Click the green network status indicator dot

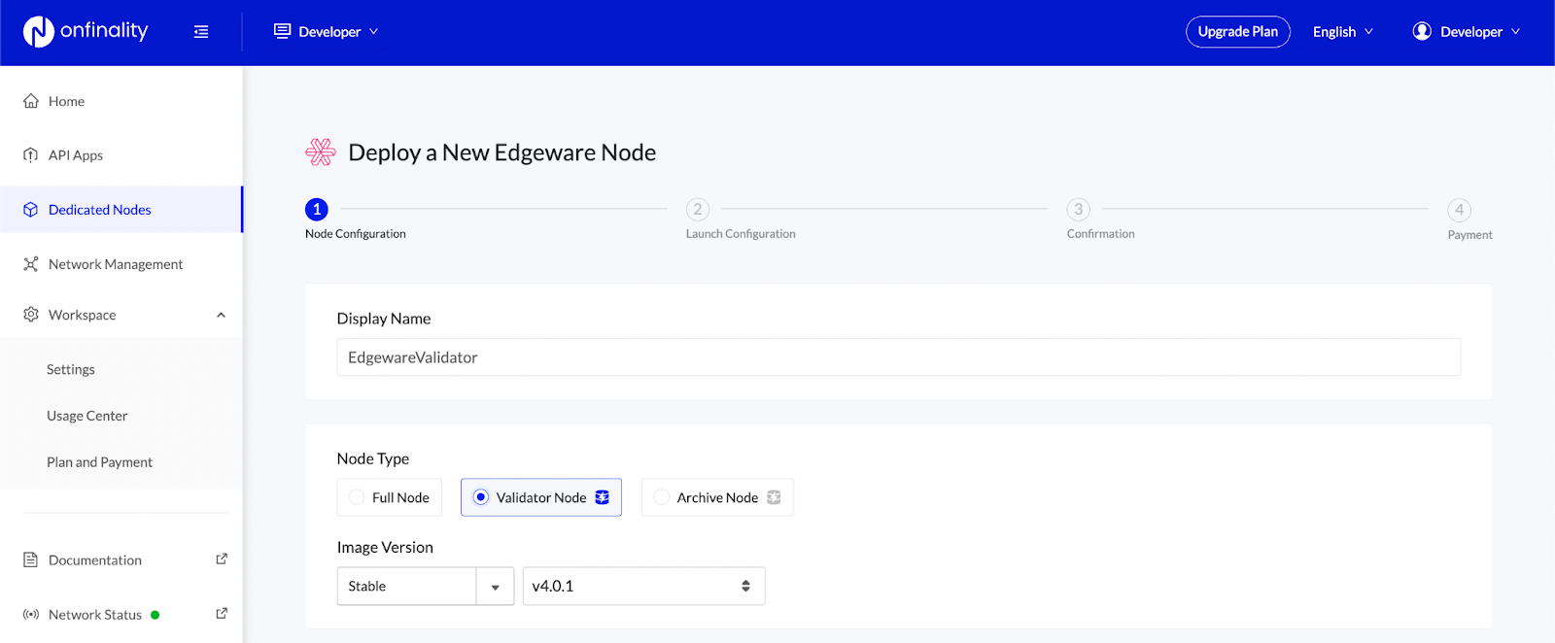155,615
